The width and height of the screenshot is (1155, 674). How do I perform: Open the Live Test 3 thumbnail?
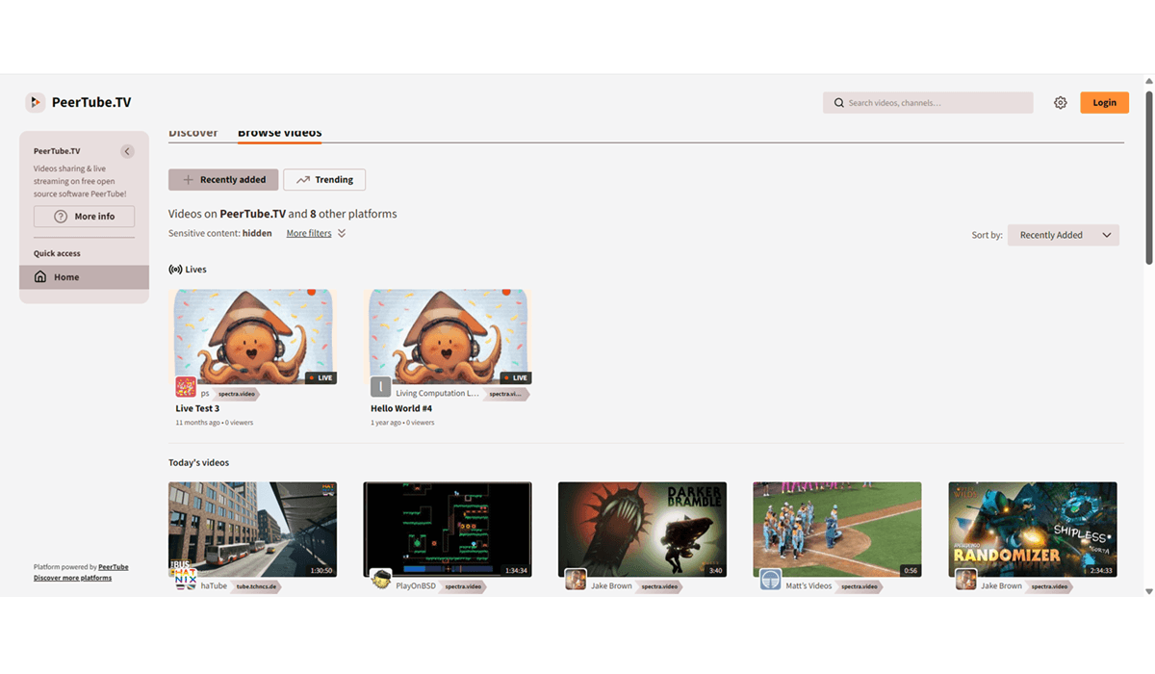(x=252, y=337)
